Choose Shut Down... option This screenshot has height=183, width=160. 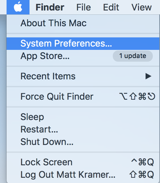(83, 142)
